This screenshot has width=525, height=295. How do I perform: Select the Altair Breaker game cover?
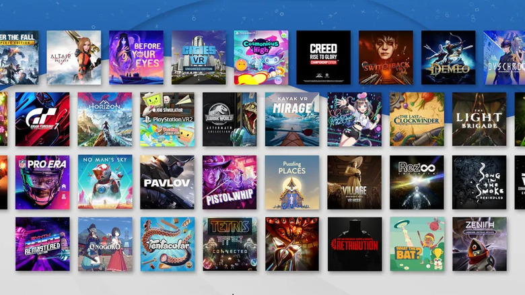click(73, 58)
